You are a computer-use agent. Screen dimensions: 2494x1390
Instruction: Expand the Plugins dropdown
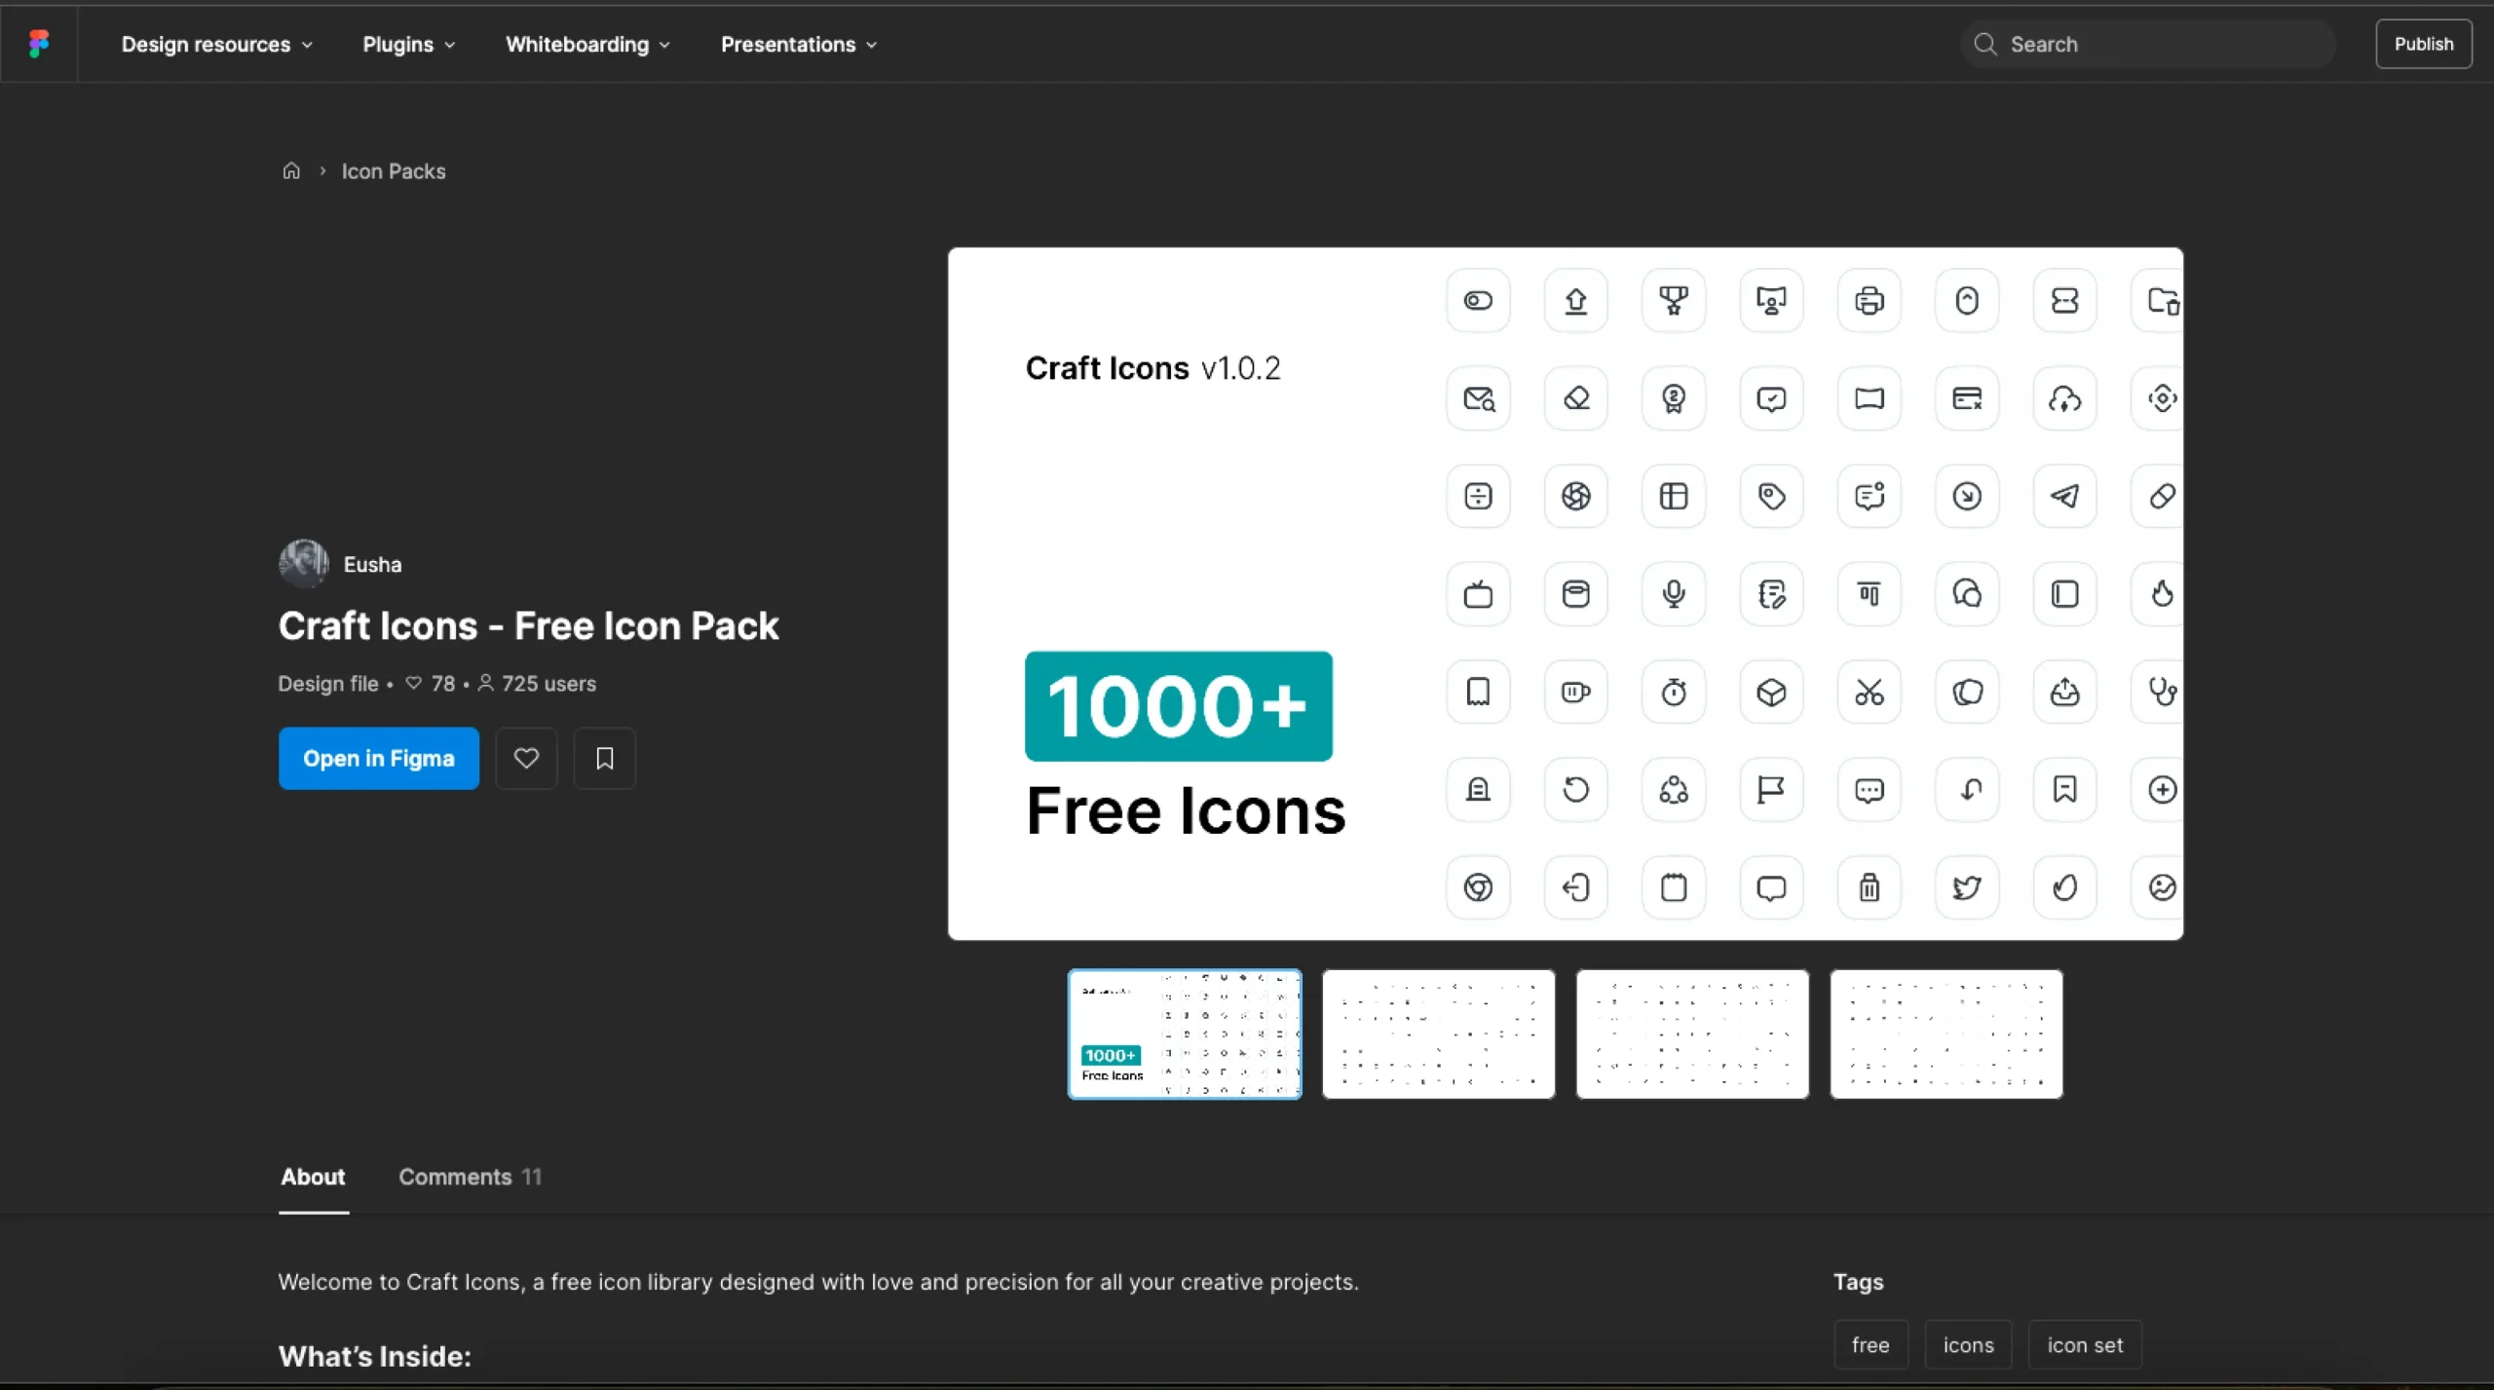(x=408, y=44)
